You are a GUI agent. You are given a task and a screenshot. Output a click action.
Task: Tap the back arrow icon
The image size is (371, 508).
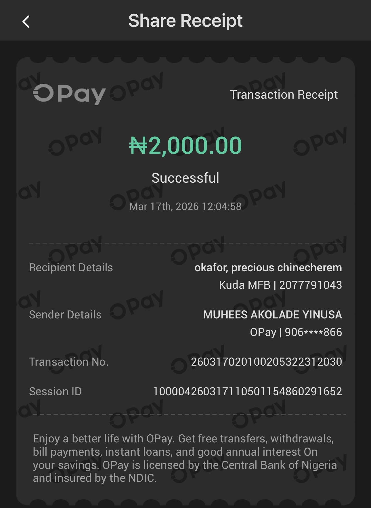coord(26,22)
